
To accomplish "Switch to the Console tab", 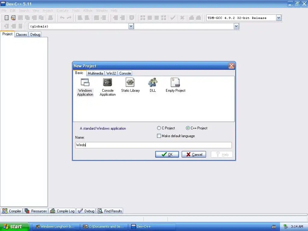I will coord(125,73).
